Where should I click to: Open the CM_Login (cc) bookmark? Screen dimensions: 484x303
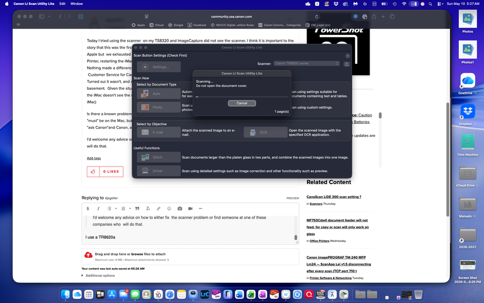[318, 25]
